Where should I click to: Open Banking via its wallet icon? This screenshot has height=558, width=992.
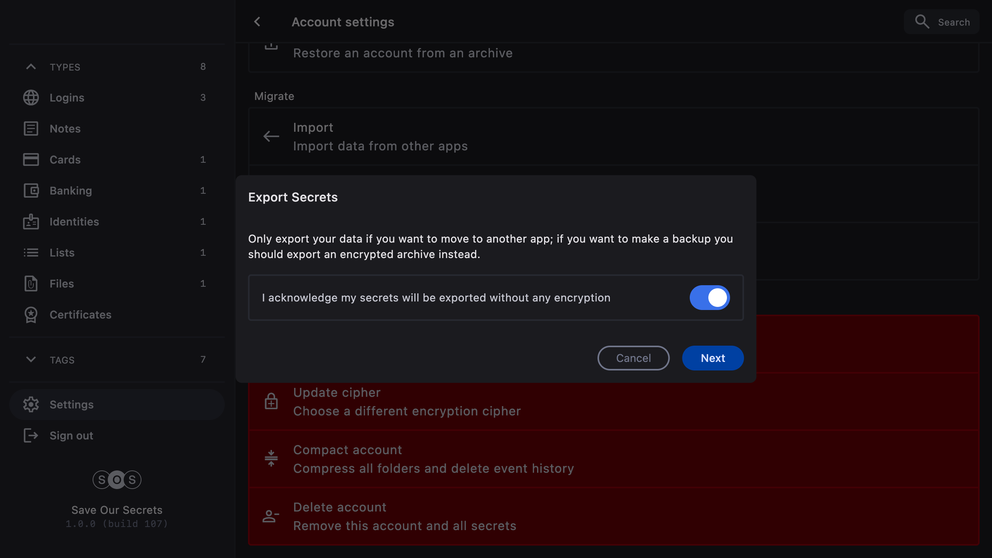click(31, 191)
